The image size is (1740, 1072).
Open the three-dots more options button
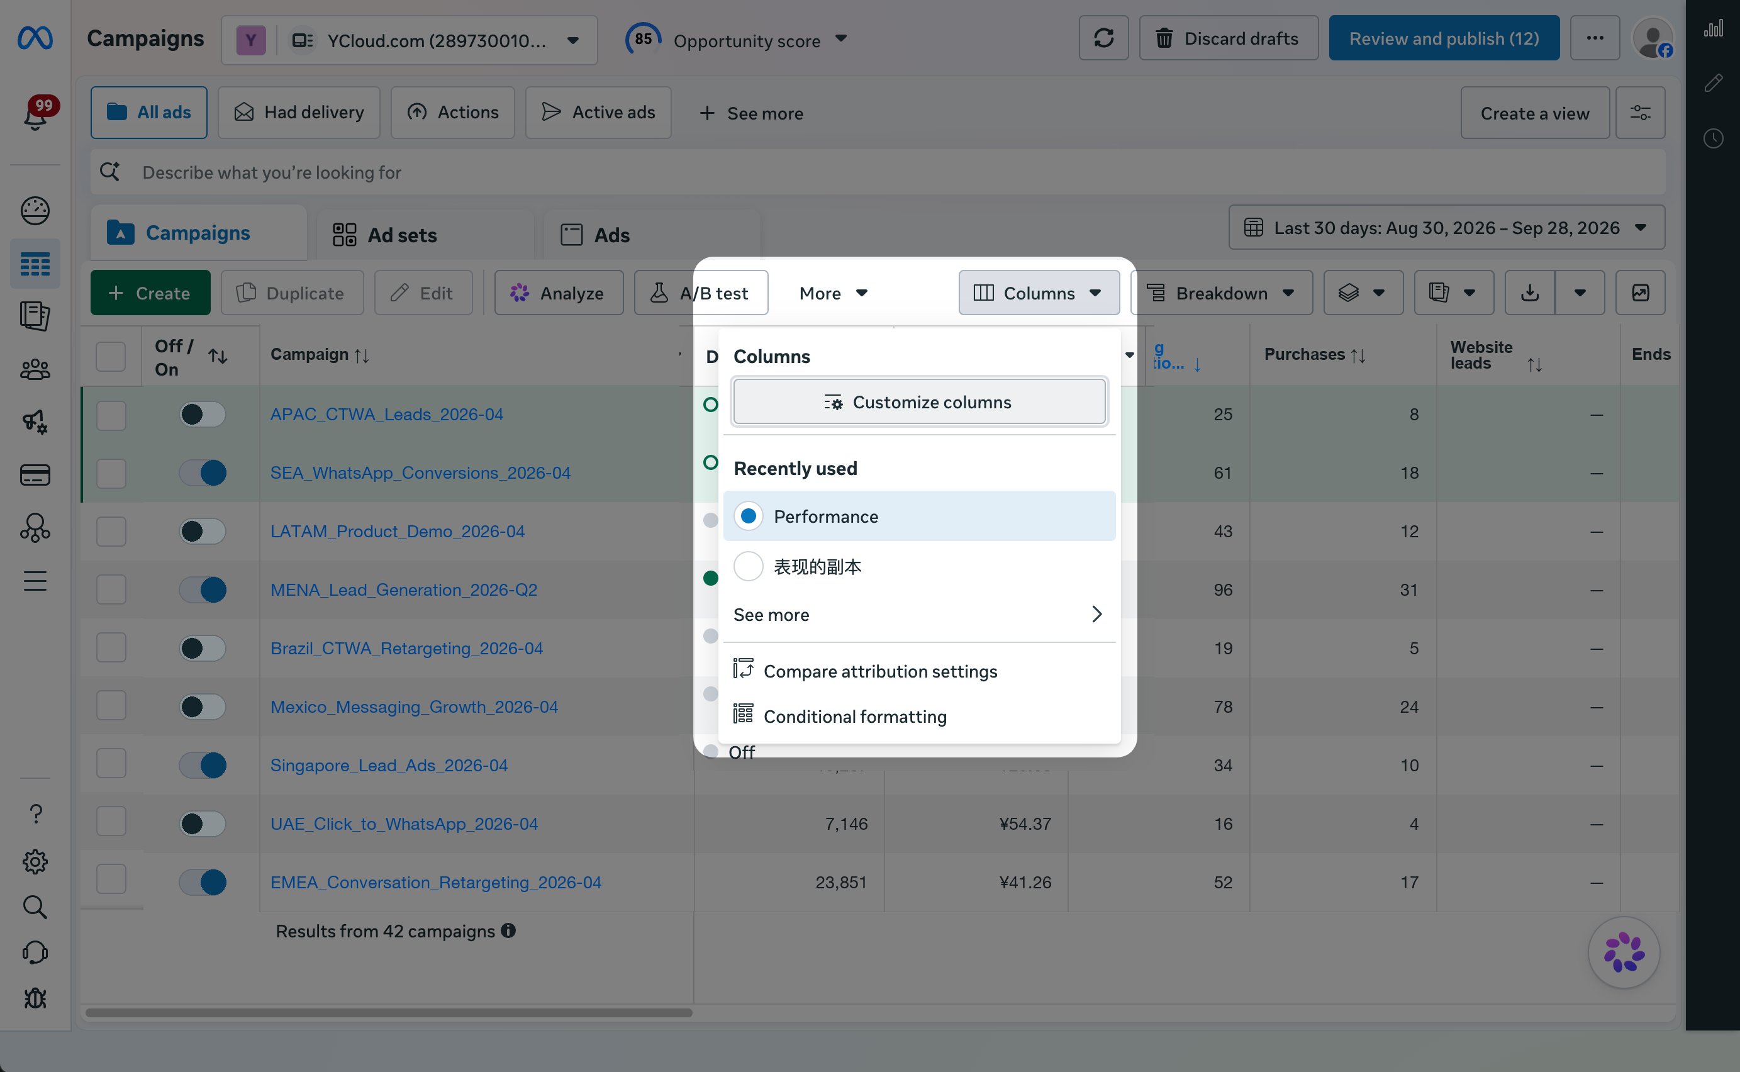pos(1595,38)
